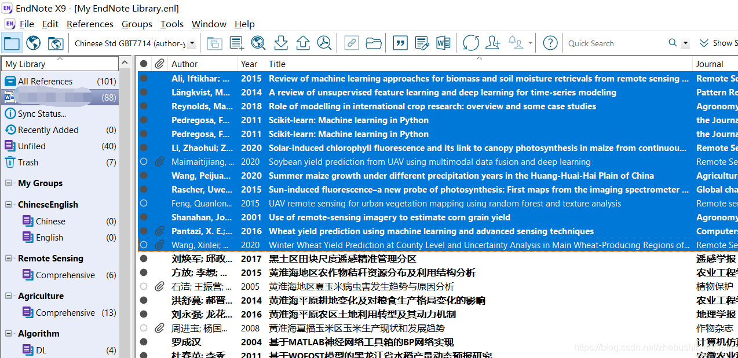
Task: Open the Groups menu
Action: click(x=137, y=24)
